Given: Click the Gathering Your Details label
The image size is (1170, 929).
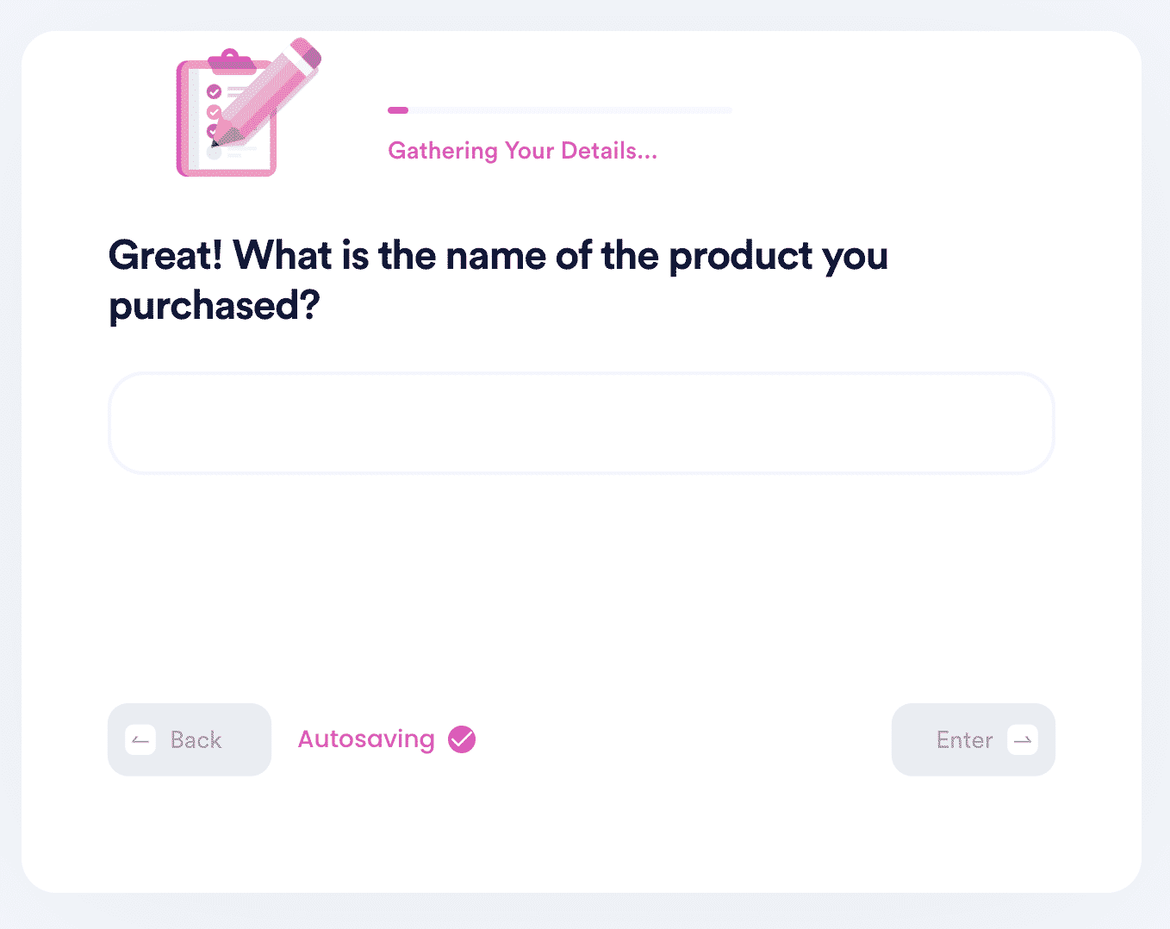Looking at the screenshot, I should 522,151.
